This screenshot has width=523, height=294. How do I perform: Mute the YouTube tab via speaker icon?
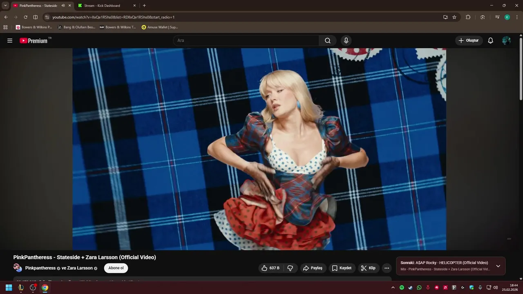coord(63,6)
